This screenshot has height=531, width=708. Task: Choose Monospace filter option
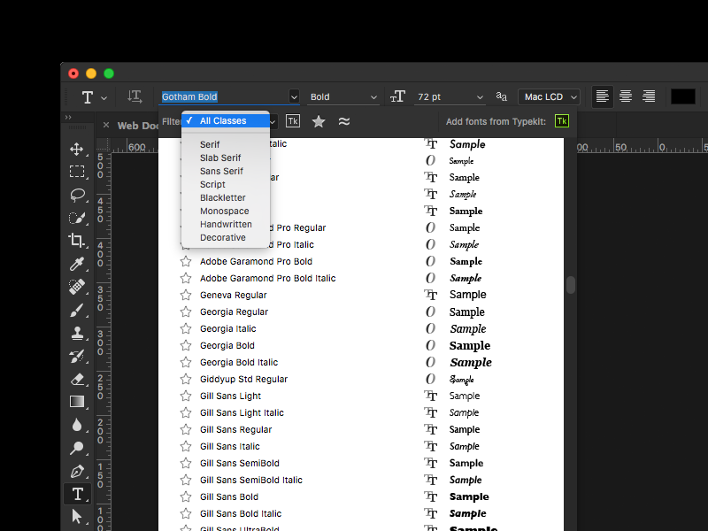226,211
